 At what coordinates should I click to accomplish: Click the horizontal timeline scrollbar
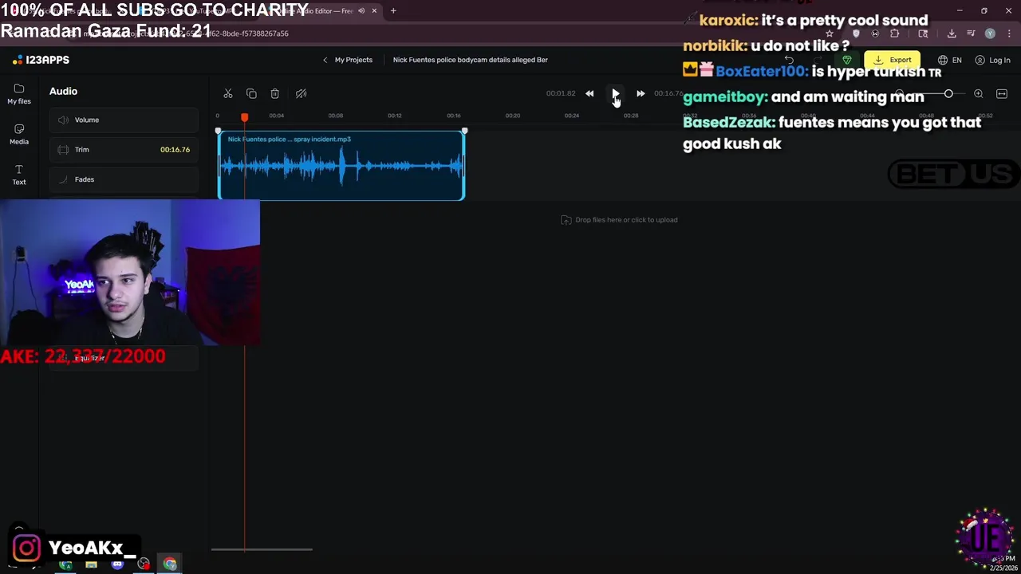[x=262, y=549]
